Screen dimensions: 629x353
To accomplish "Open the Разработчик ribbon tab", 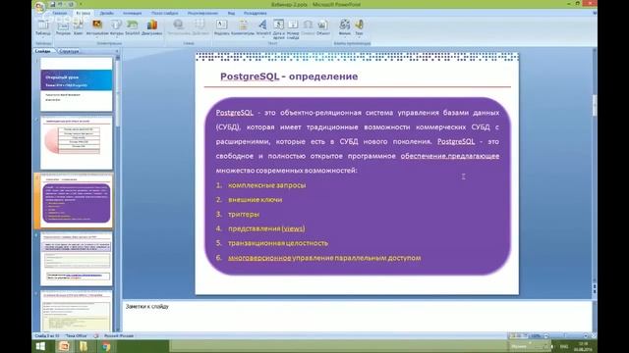I will click(255, 13).
